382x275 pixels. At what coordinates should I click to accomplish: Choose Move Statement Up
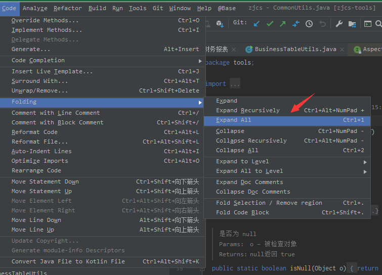[x=102, y=191]
